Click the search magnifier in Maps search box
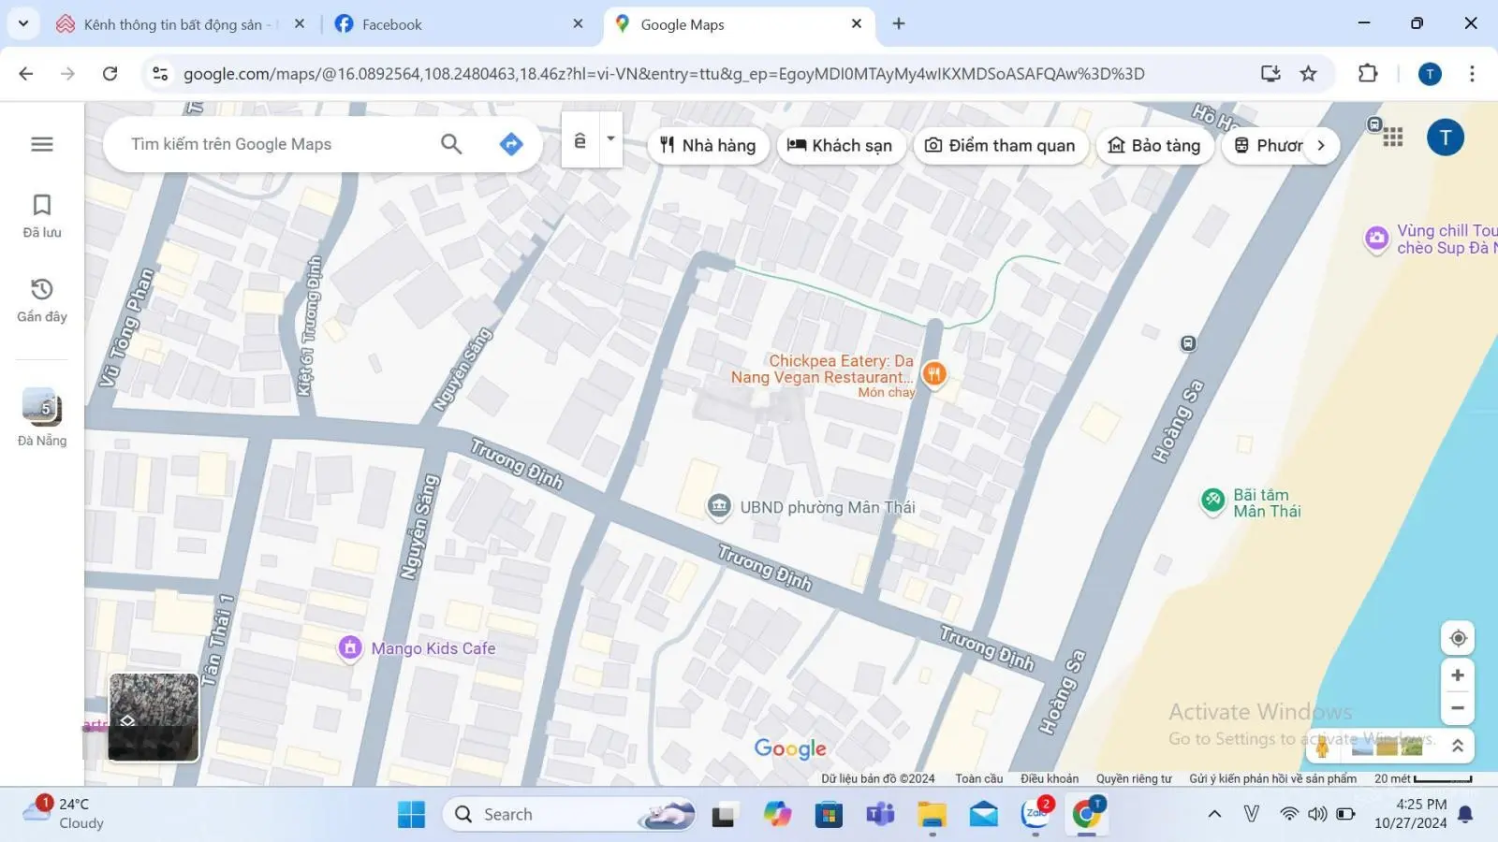 451,144
